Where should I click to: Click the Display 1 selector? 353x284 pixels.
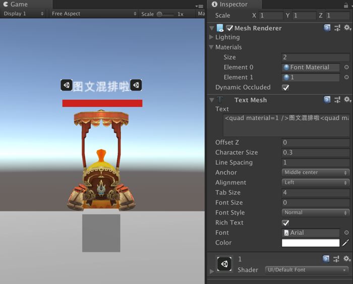(23, 14)
